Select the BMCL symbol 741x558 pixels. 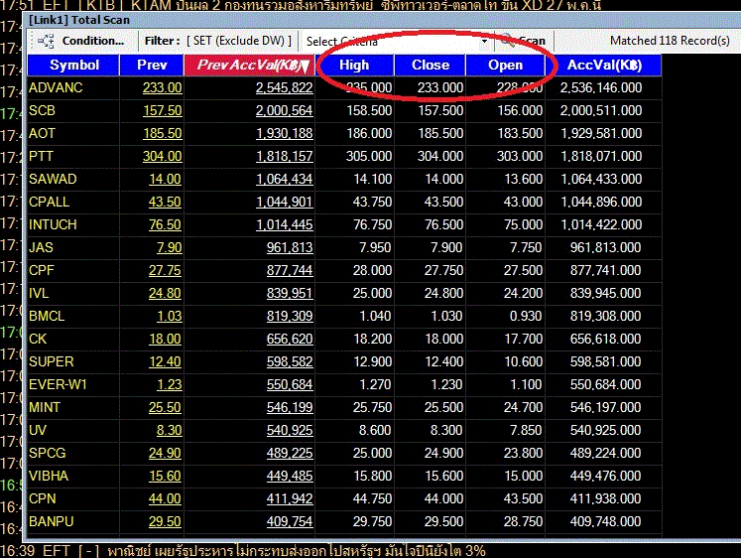pos(47,316)
